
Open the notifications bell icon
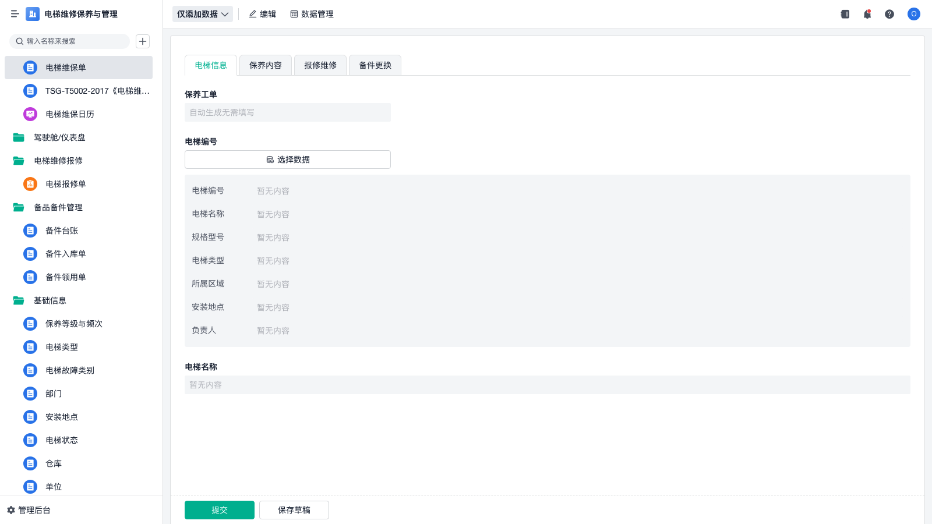(867, 14)
